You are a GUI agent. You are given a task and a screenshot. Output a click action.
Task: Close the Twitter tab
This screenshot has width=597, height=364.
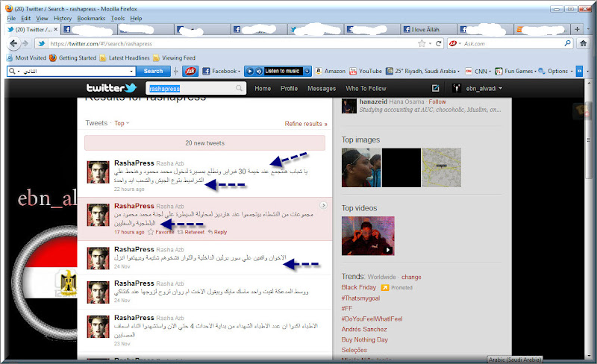tap(55, 29)
